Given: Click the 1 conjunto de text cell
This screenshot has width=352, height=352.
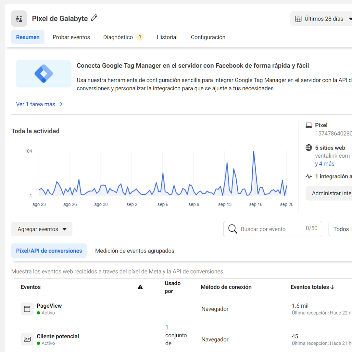Looking at the screenshot, I should point(176,335).
